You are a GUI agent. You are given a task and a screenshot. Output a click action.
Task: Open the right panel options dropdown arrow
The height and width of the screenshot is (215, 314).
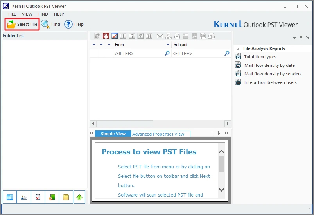pos(294,38)
